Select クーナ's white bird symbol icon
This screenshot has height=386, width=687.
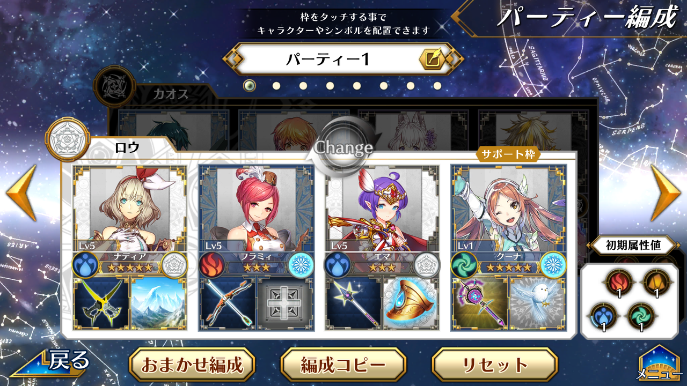coord(537,303)
